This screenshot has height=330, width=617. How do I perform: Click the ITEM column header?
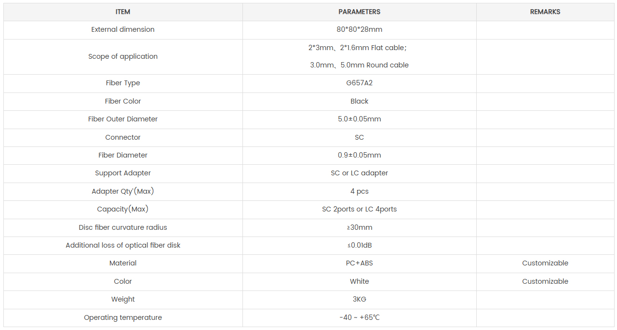[x=123, y=12]
